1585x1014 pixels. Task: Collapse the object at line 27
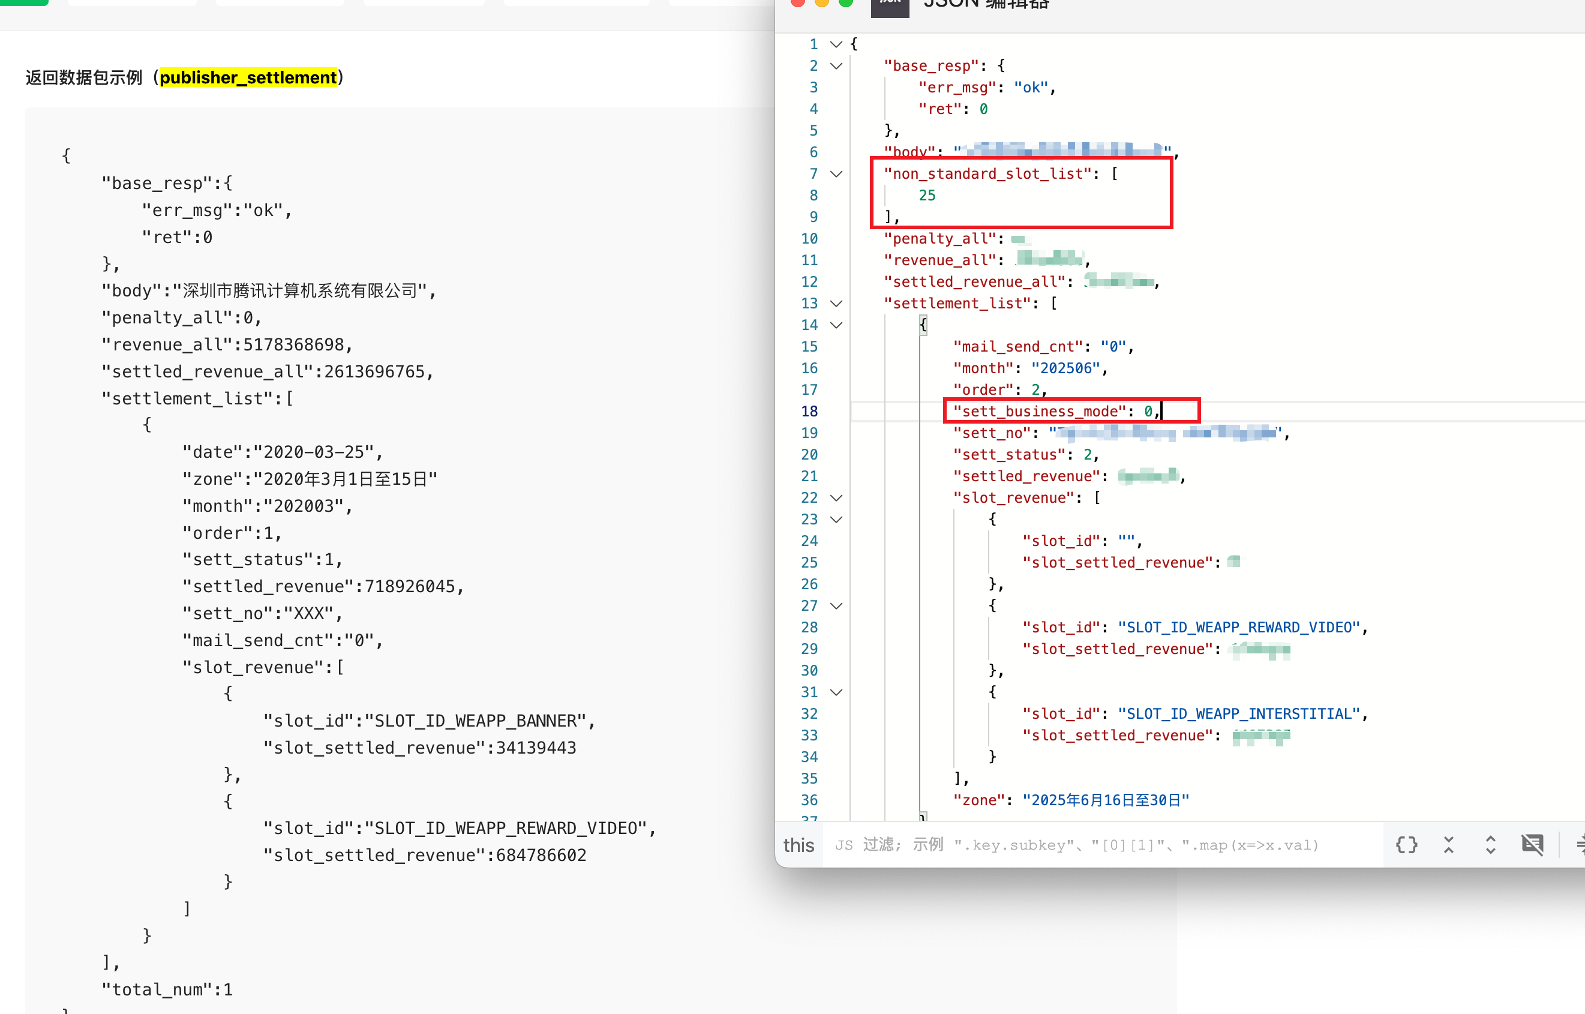[836, 606]
